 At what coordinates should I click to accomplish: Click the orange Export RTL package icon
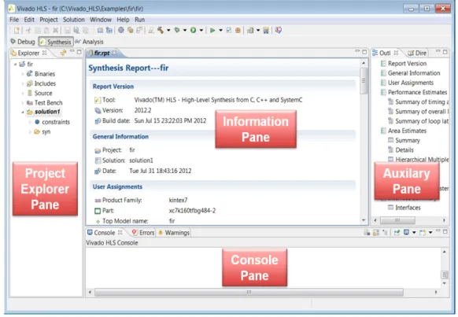tap(238, 30)
